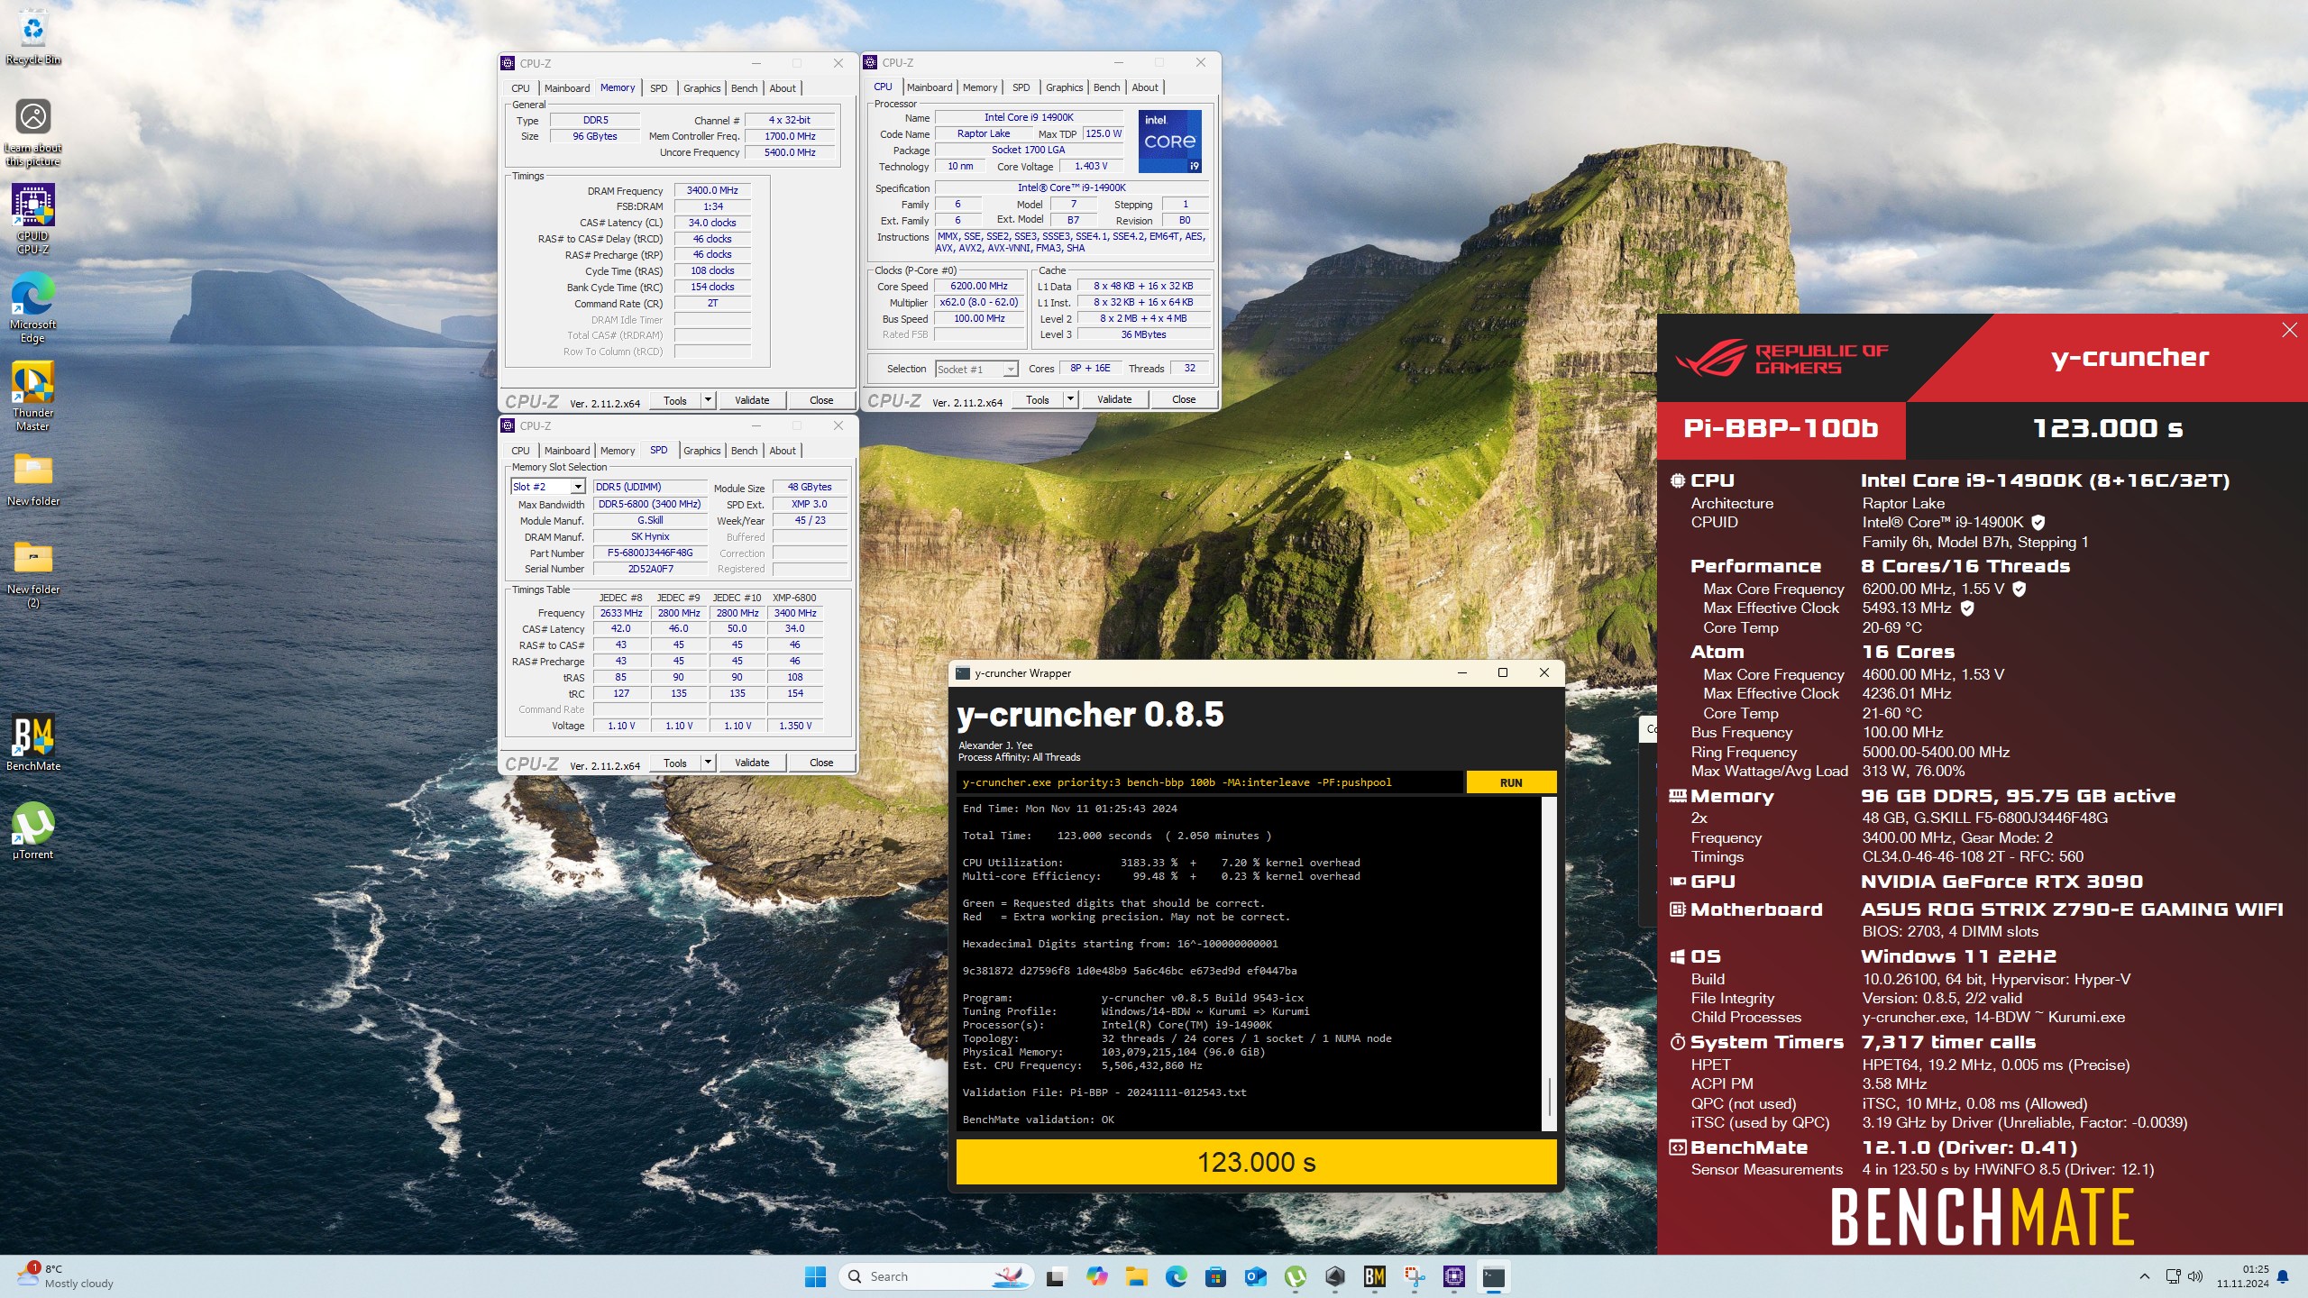Click the yellow RUN button in y-cruncher
The height and width of the screenshot is (1298, 2308).
coord(1511,782)
